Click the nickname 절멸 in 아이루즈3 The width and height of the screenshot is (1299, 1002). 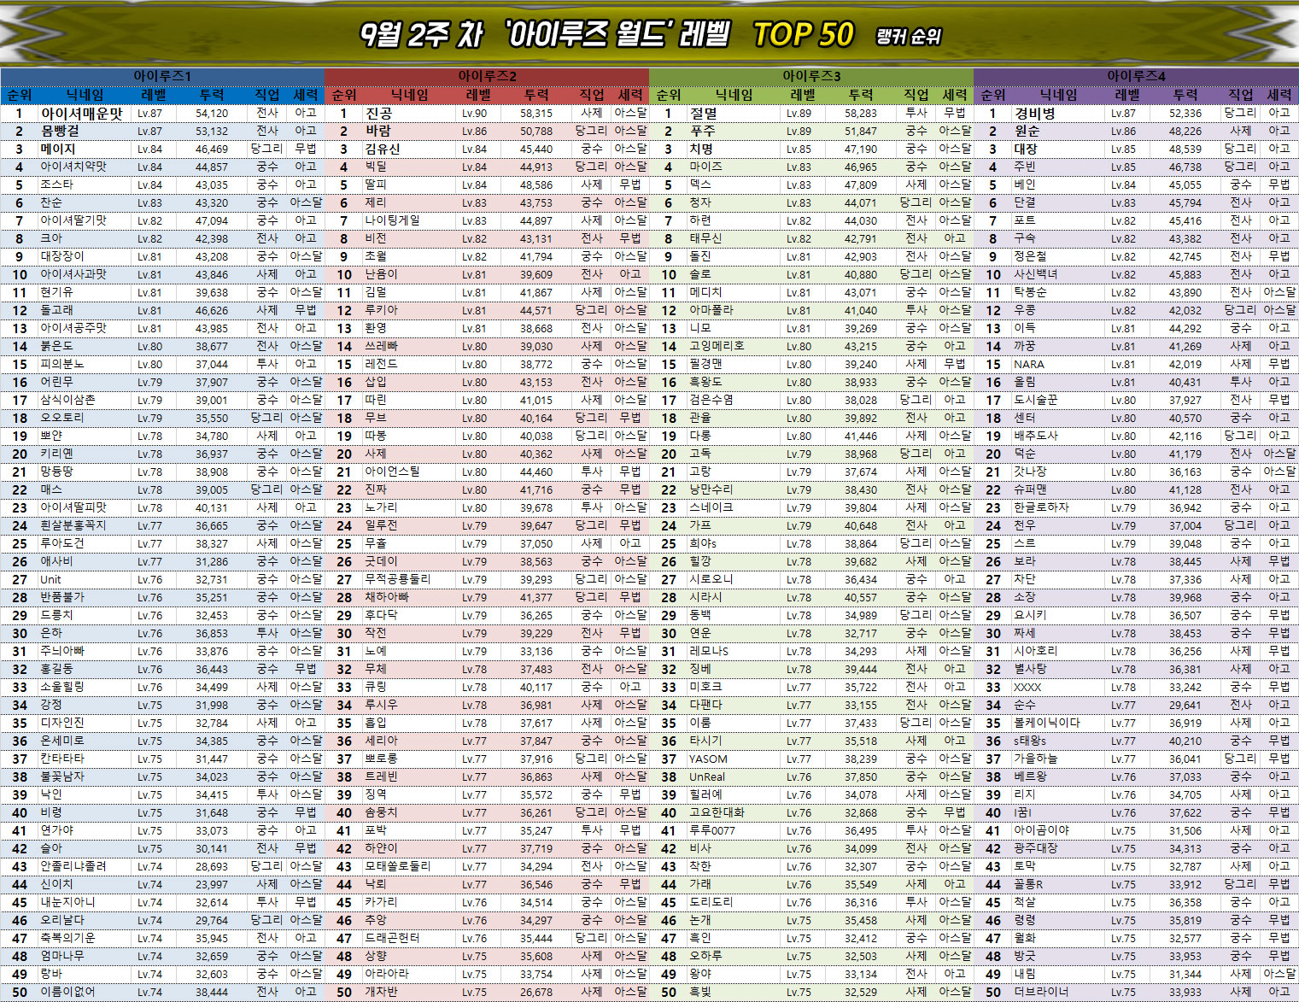pyautogui.click(x=704, y=113)
